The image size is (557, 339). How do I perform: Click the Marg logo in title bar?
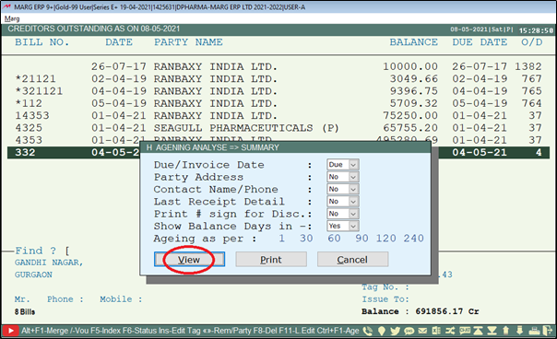(7, 6)
